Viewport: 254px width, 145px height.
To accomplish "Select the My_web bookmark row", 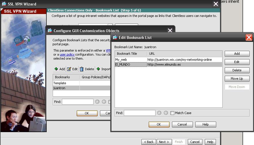I will pos(168,60).
